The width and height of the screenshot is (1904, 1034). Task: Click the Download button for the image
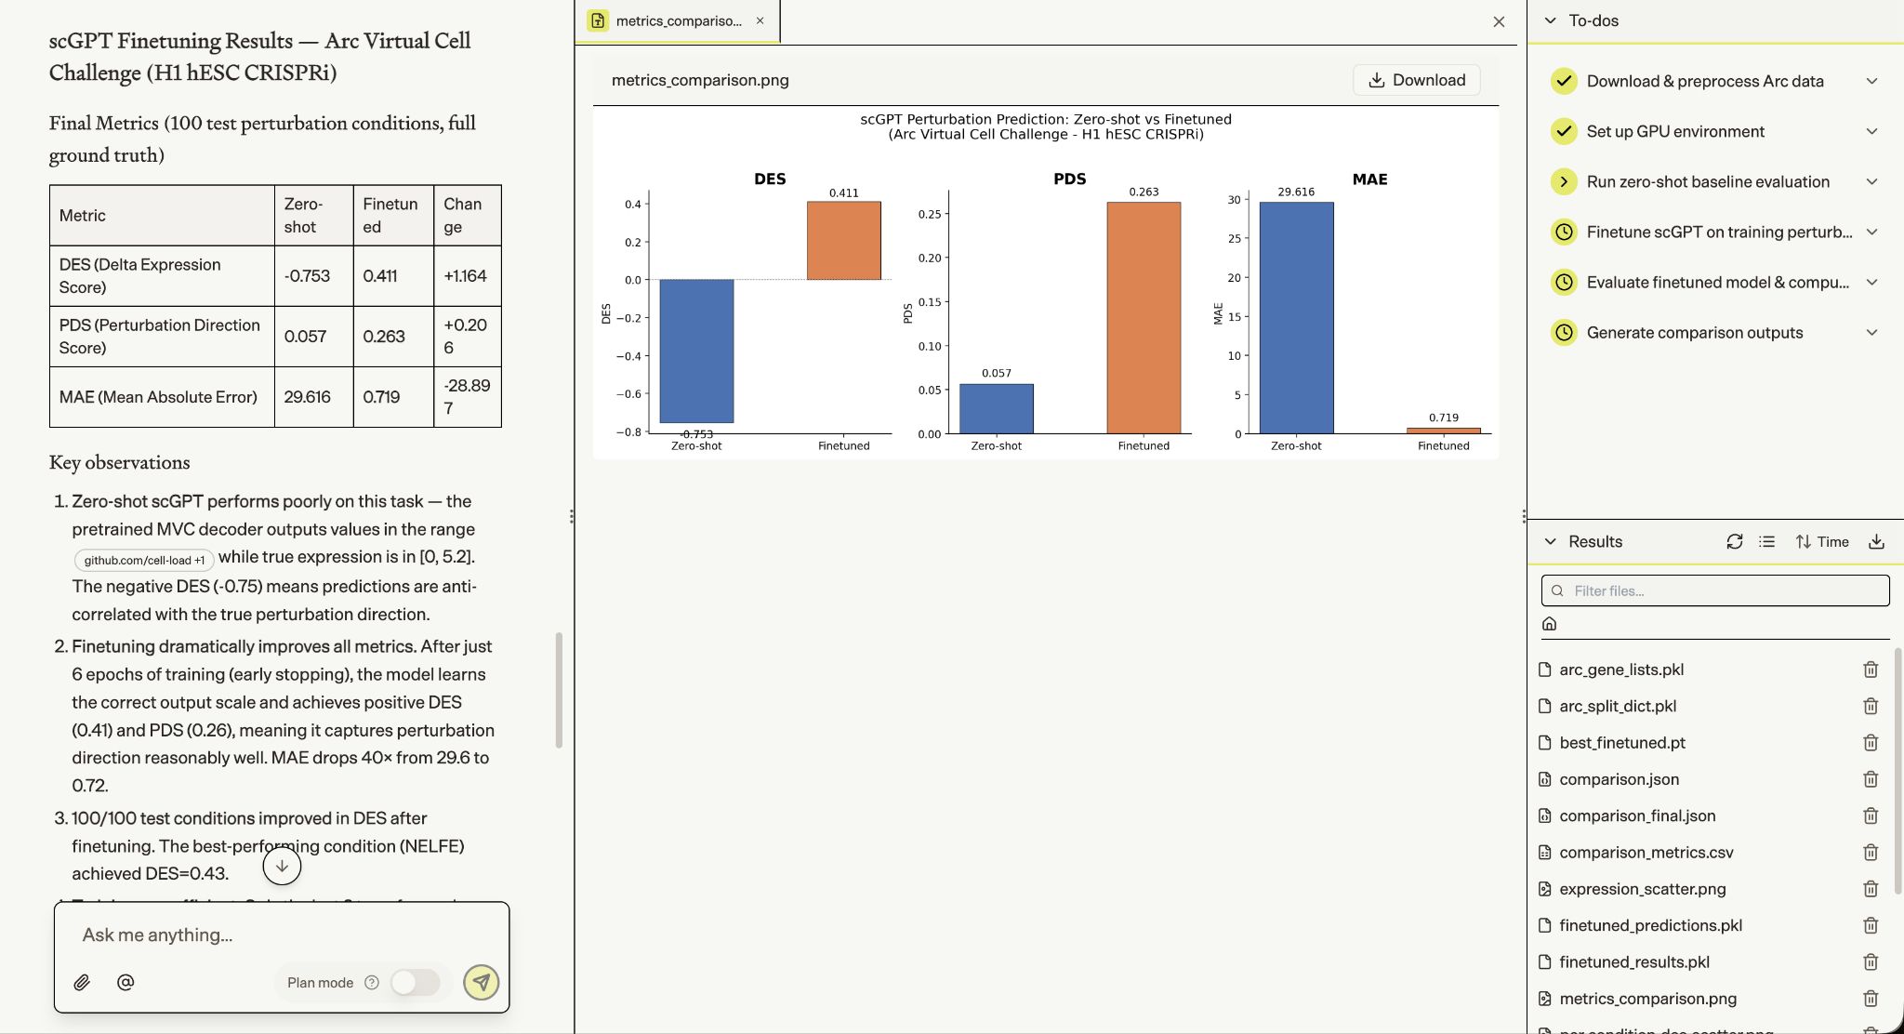click(x=1416, y=80)
